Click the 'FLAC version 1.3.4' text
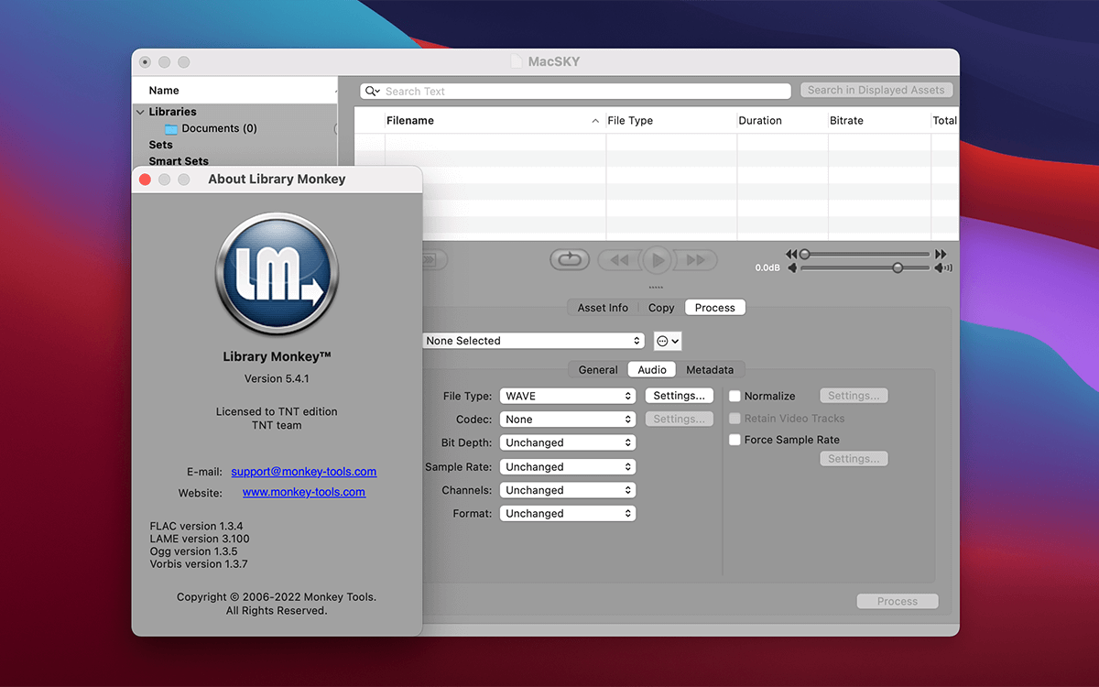 (x=196, y=527)
